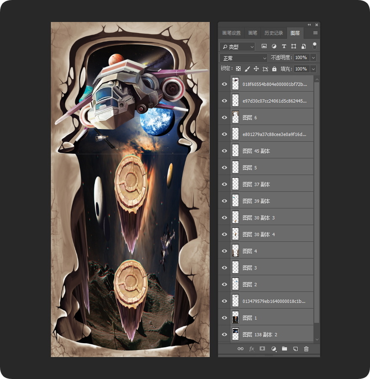Expand the 填充 fill slider arrow
Viewport: 370px width, 379px height.
tap(314, 69)
